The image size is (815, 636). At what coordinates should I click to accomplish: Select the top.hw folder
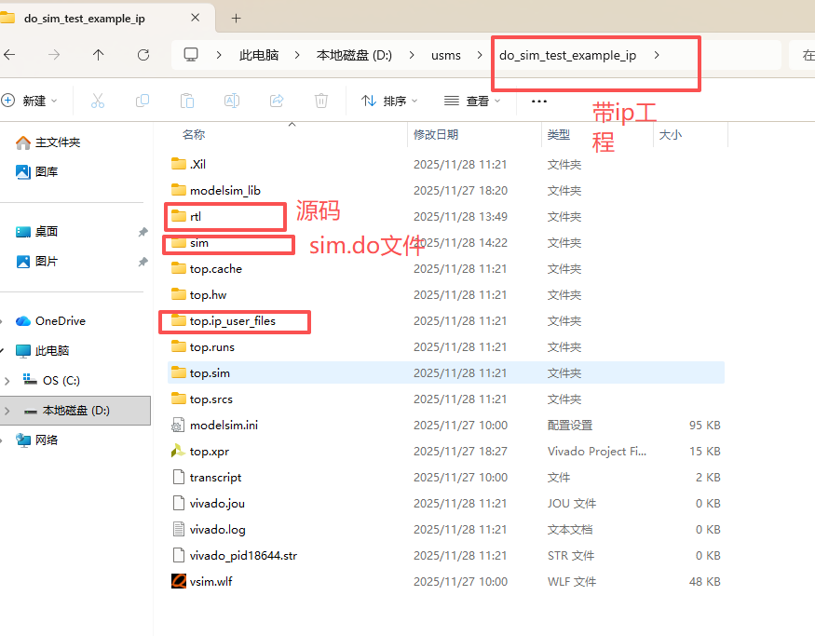pos(446,294)
